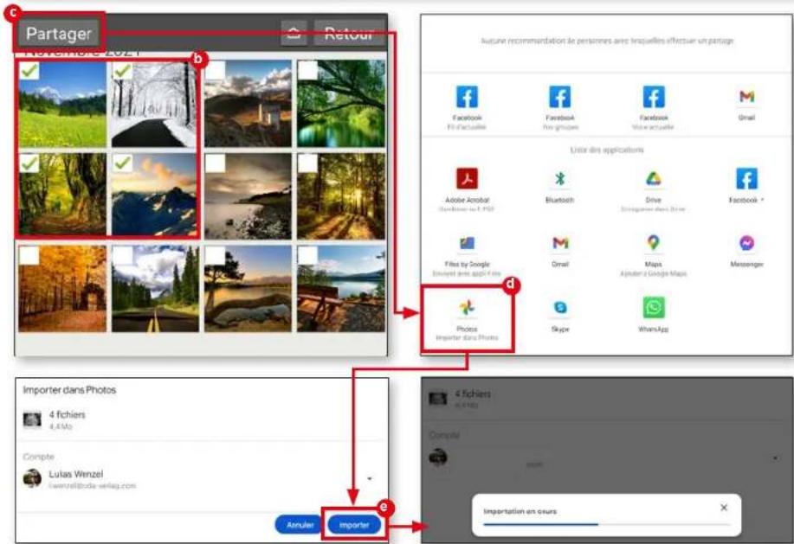Screen dimensions: 794x544
Task: Share via Facebook Votre actualité
Action: coord(653,107)
